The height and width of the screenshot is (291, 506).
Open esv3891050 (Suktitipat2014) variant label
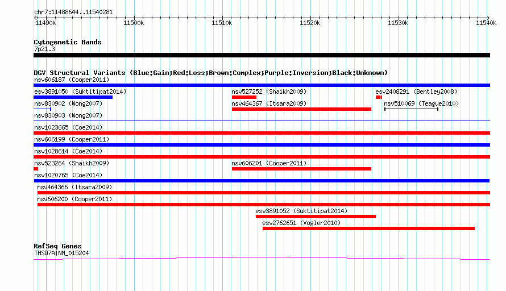coord(80,92)
